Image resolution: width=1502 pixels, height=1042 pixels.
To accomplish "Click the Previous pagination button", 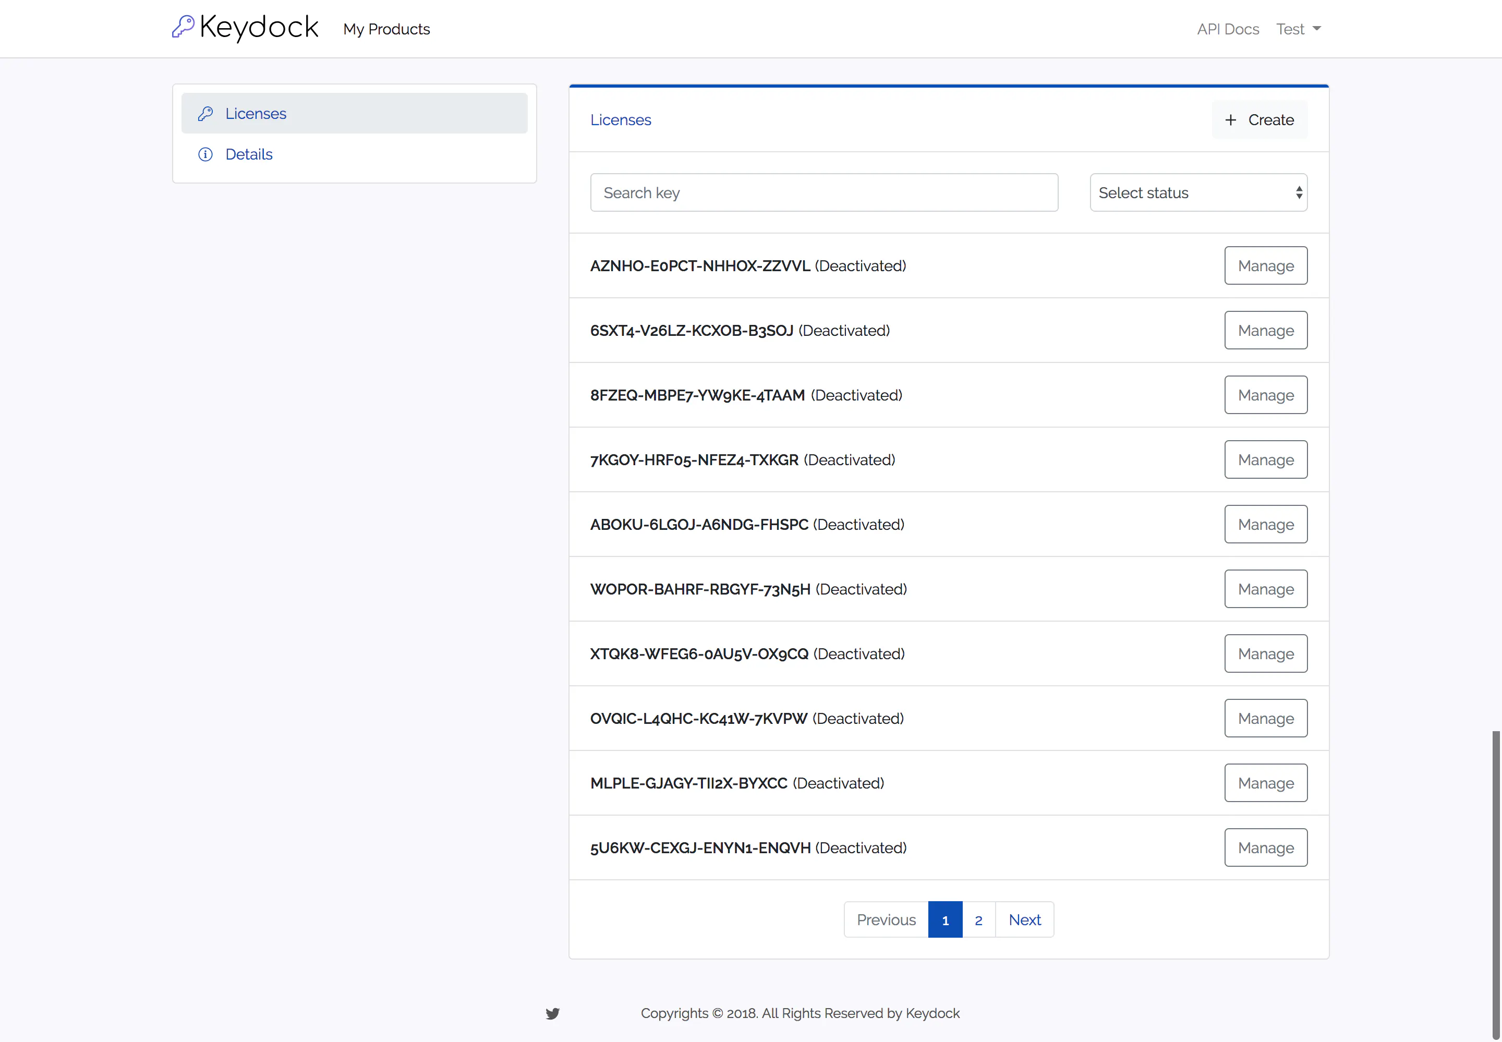I will tap(886, 919).
